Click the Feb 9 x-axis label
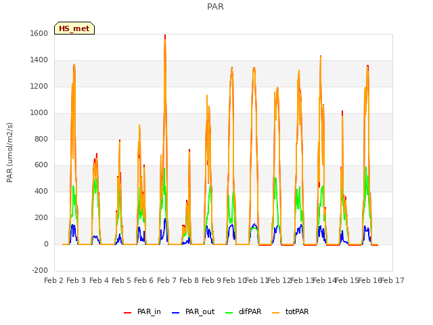Viewport: 433px width, 325px height. [212, 280]
